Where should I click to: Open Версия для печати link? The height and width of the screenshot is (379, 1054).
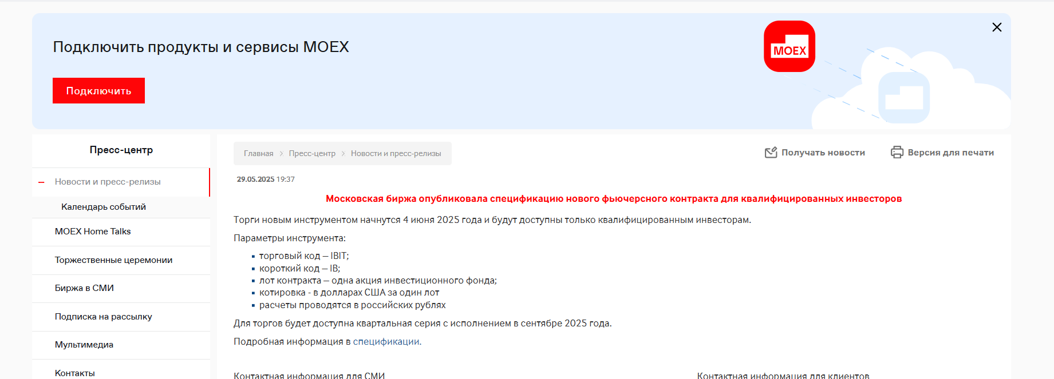pyautogui.click(x=951, y=153)
